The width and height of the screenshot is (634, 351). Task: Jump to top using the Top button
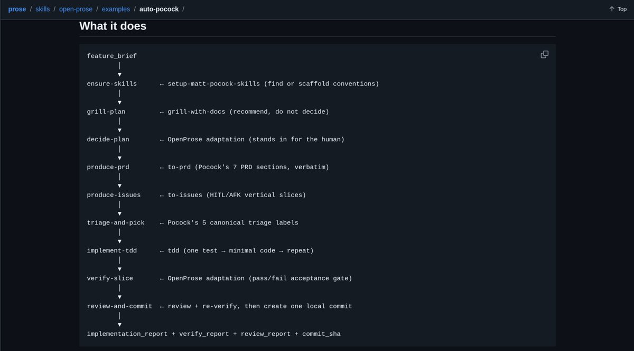pos(618,9)
